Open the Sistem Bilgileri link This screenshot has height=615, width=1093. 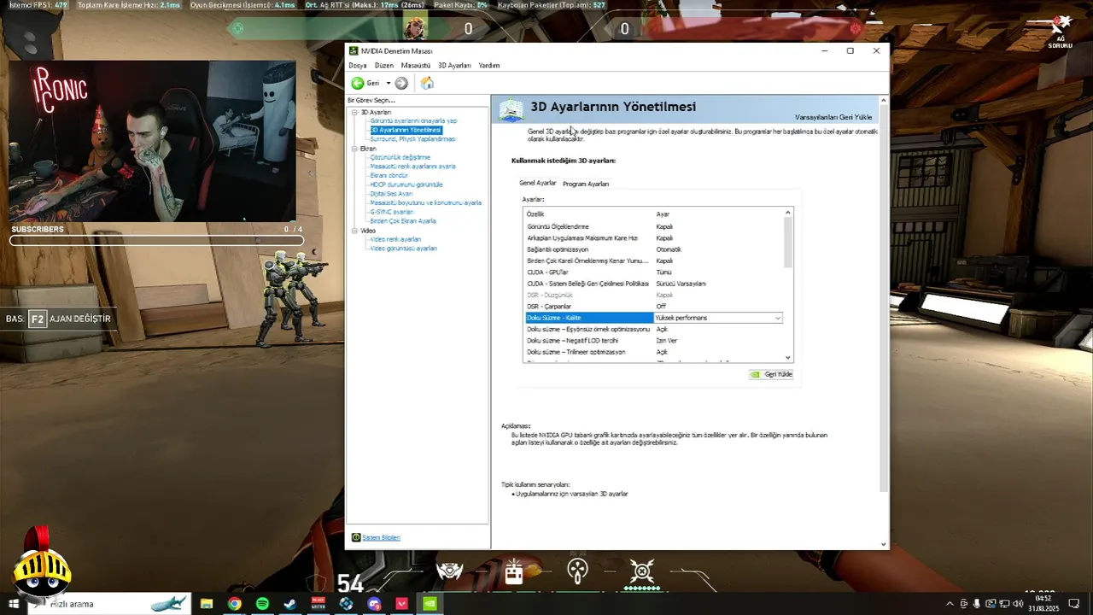[381, 537]
